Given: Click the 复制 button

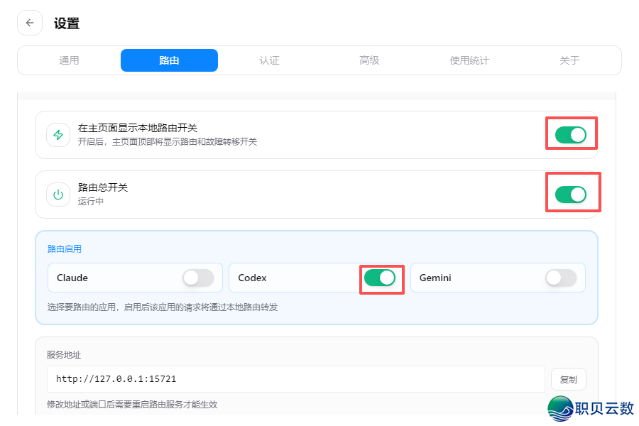Looking at the screenshot, I should tap(569, 380).
